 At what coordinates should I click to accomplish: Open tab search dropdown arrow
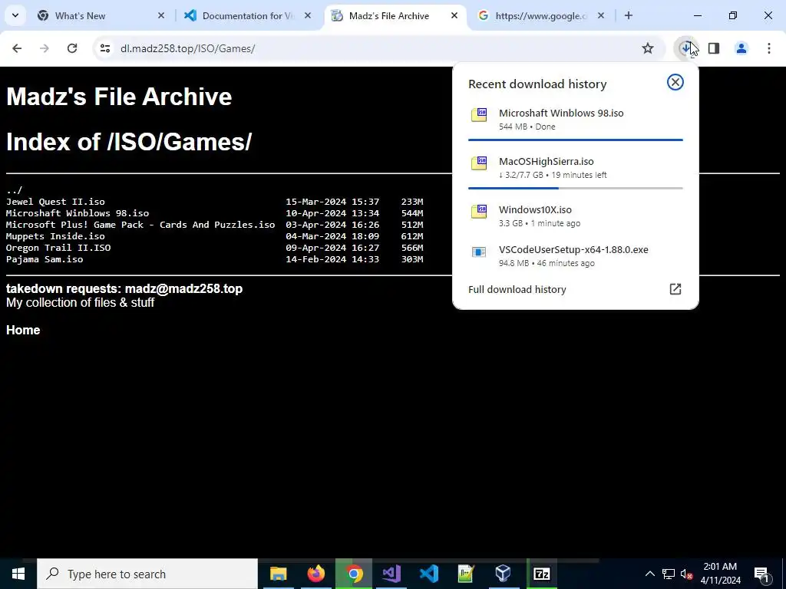pyautogui.click(x=15, y=15)
